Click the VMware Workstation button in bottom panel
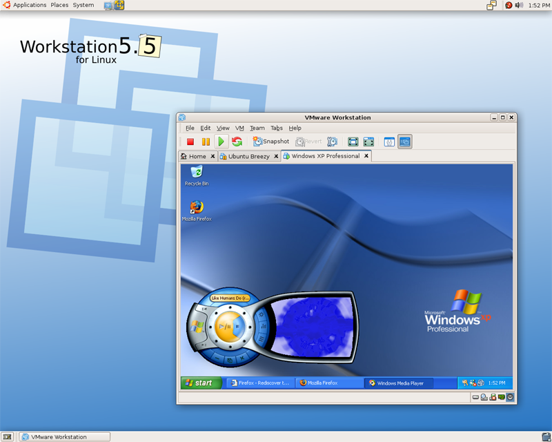 pyautogui.click(x=64, y=436)
